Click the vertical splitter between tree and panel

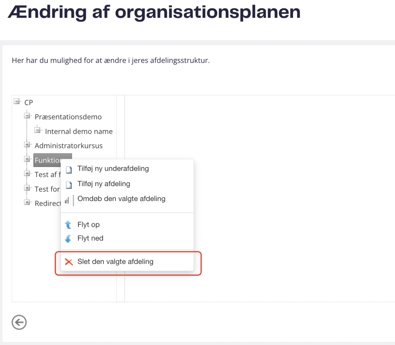click(x=120, y=199)
